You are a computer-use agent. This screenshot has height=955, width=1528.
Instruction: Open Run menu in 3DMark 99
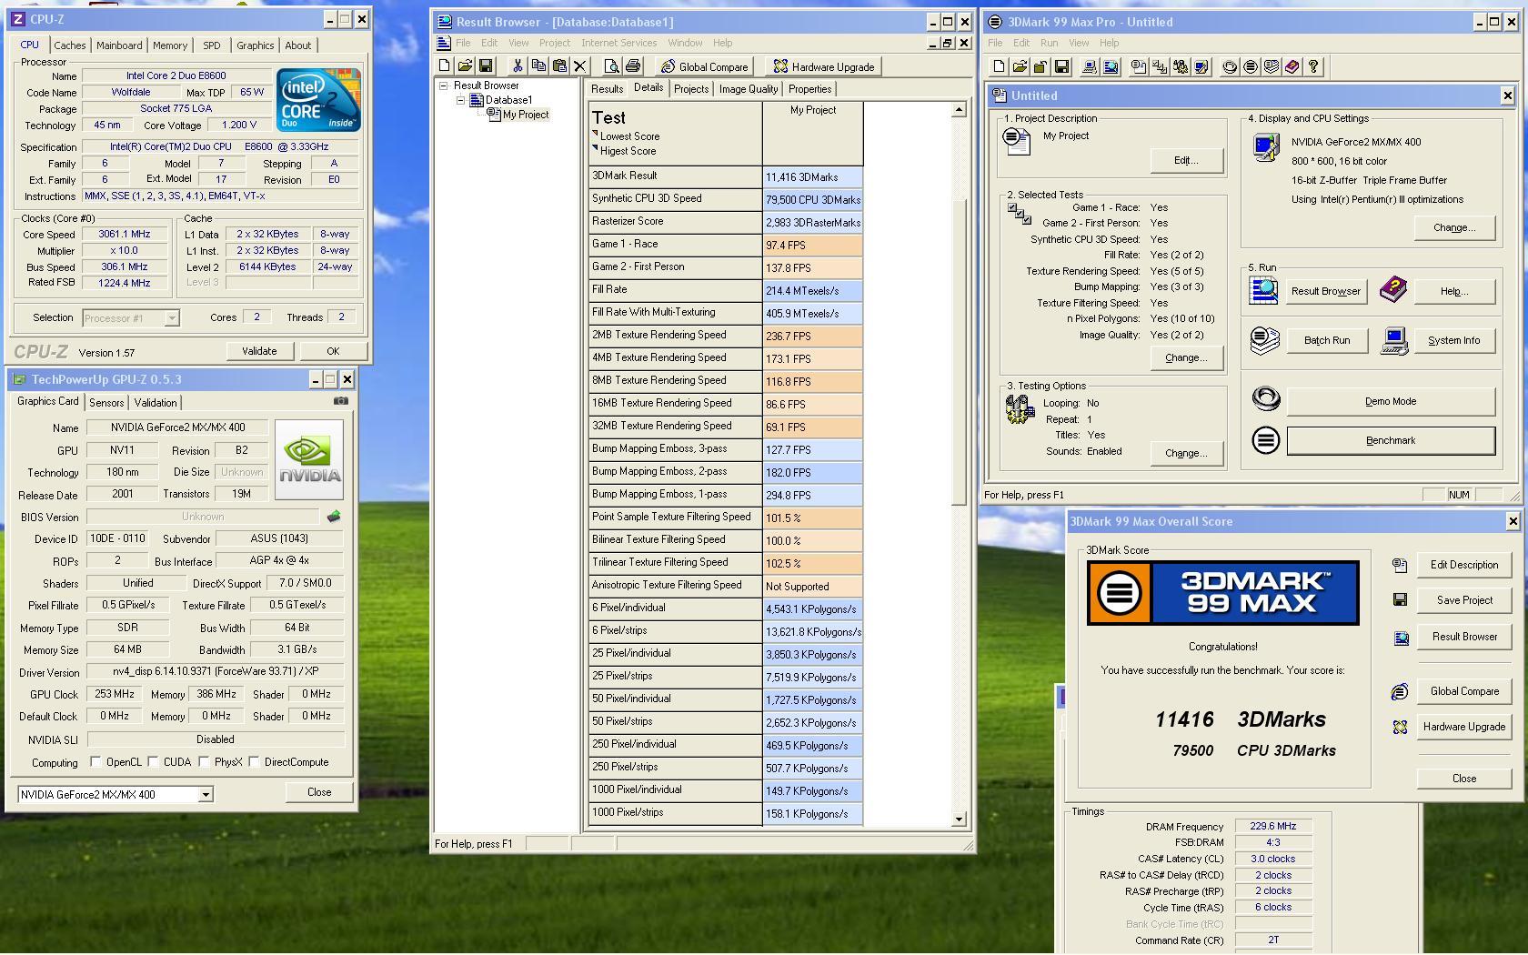[1049, 43]
